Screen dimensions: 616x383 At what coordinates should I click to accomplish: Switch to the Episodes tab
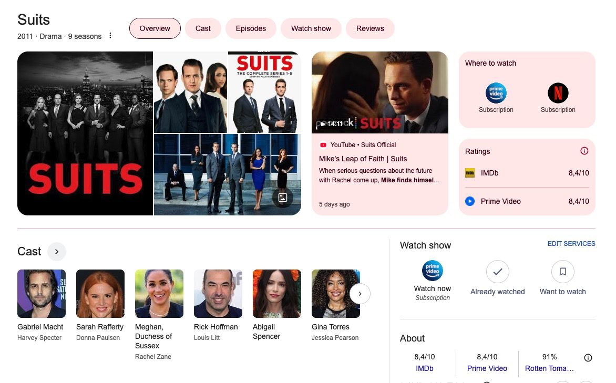[251, 28]
